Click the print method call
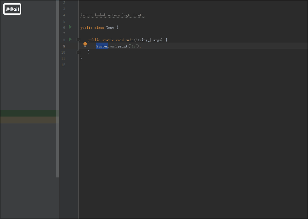The width and height of the screenshot is (308, 219). [123, 46]
